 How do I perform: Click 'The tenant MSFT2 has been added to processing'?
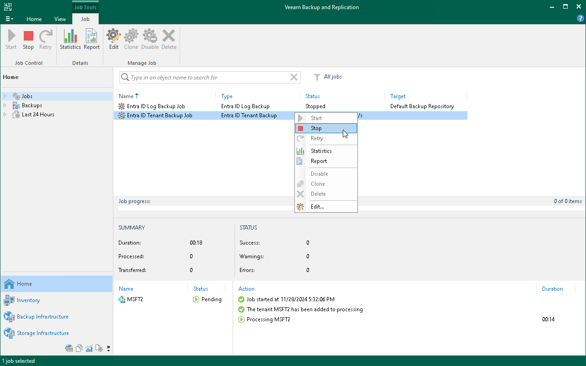tap(305, 309)
